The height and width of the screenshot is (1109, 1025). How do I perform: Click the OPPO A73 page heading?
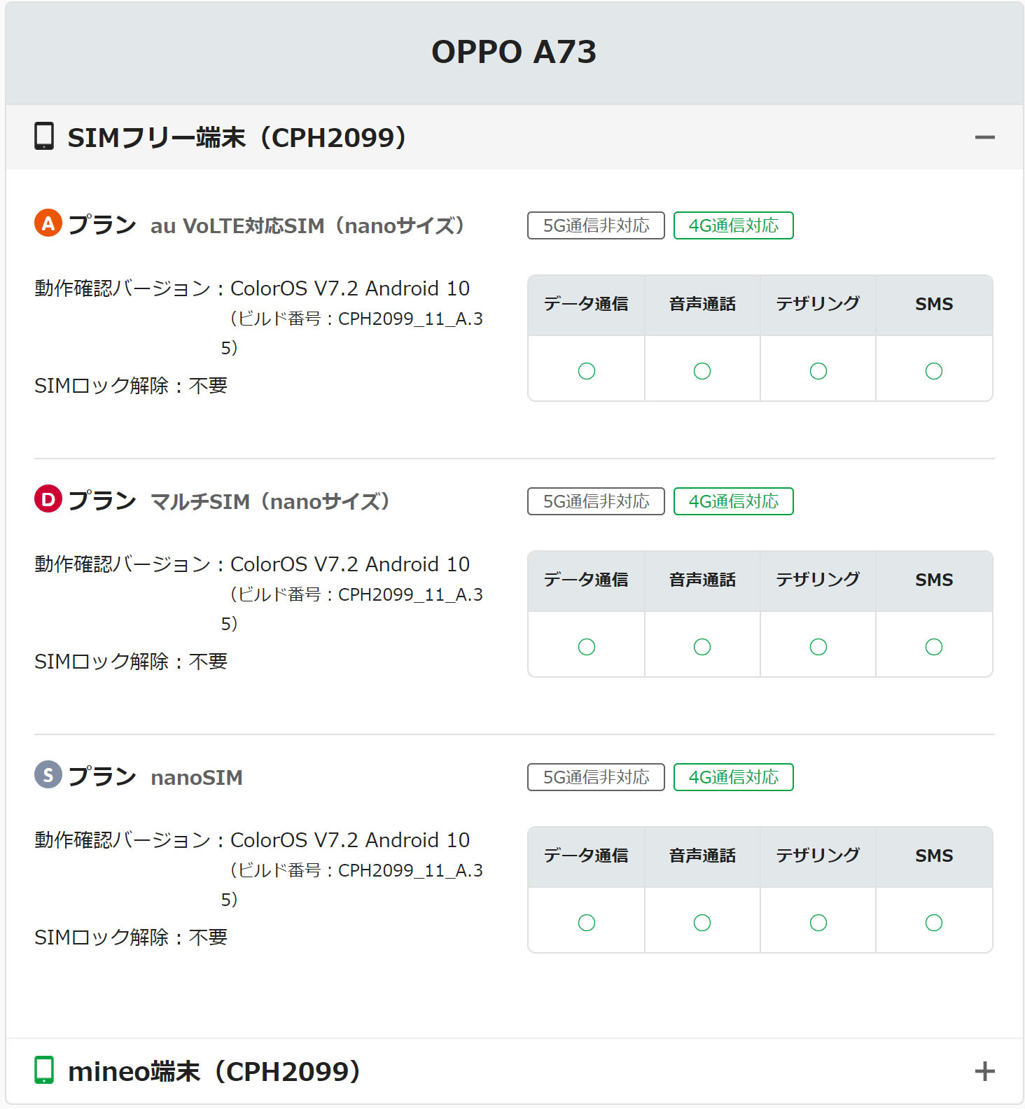[x=513, y=52]
